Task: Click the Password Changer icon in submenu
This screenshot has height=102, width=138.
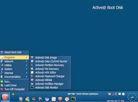Action: [x=32, y=76]
